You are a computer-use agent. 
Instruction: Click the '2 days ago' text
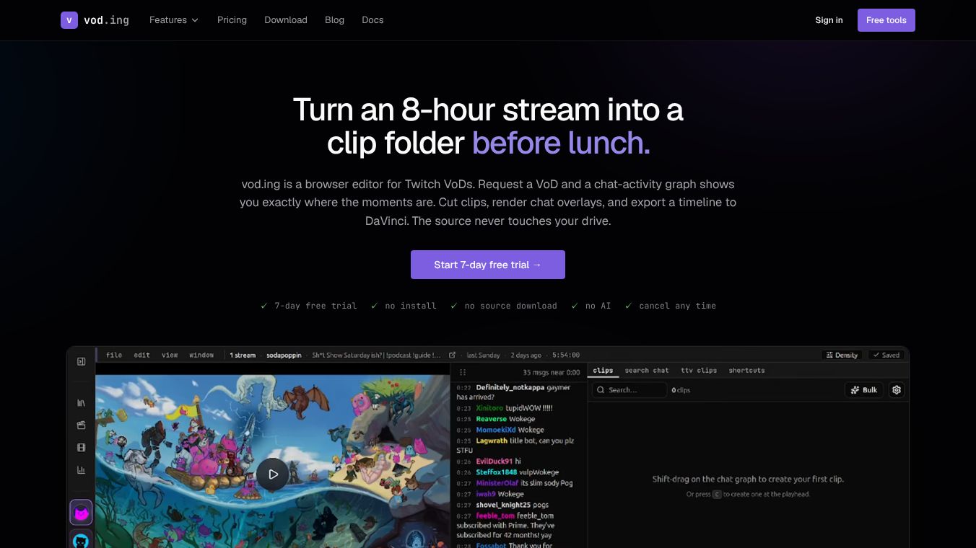point(526,355)
